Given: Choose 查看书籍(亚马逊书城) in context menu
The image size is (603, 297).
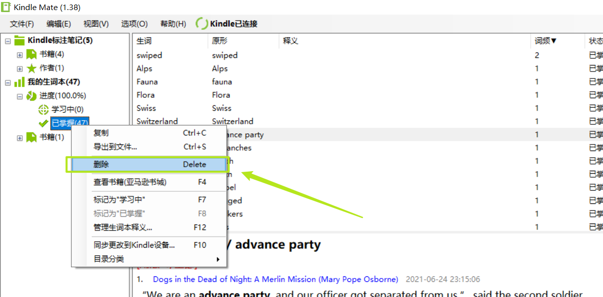Looking at the screenshot, I should [x=149, y=182].
